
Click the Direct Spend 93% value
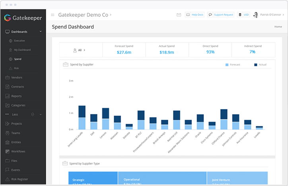pyautogui.click(x=210, y=52)
